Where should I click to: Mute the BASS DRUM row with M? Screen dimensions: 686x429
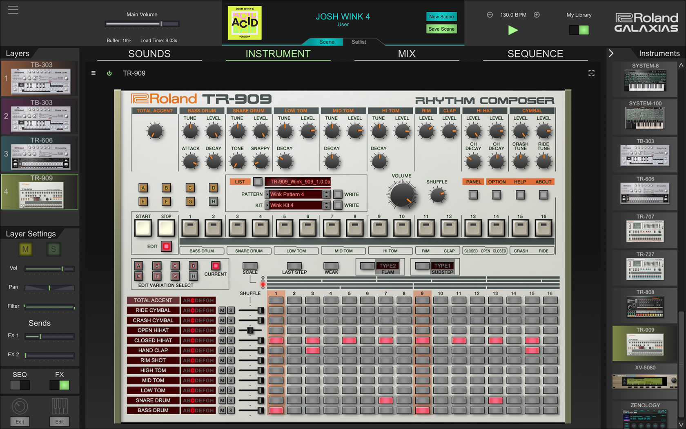pyautogui.click(x=222, y=410)
